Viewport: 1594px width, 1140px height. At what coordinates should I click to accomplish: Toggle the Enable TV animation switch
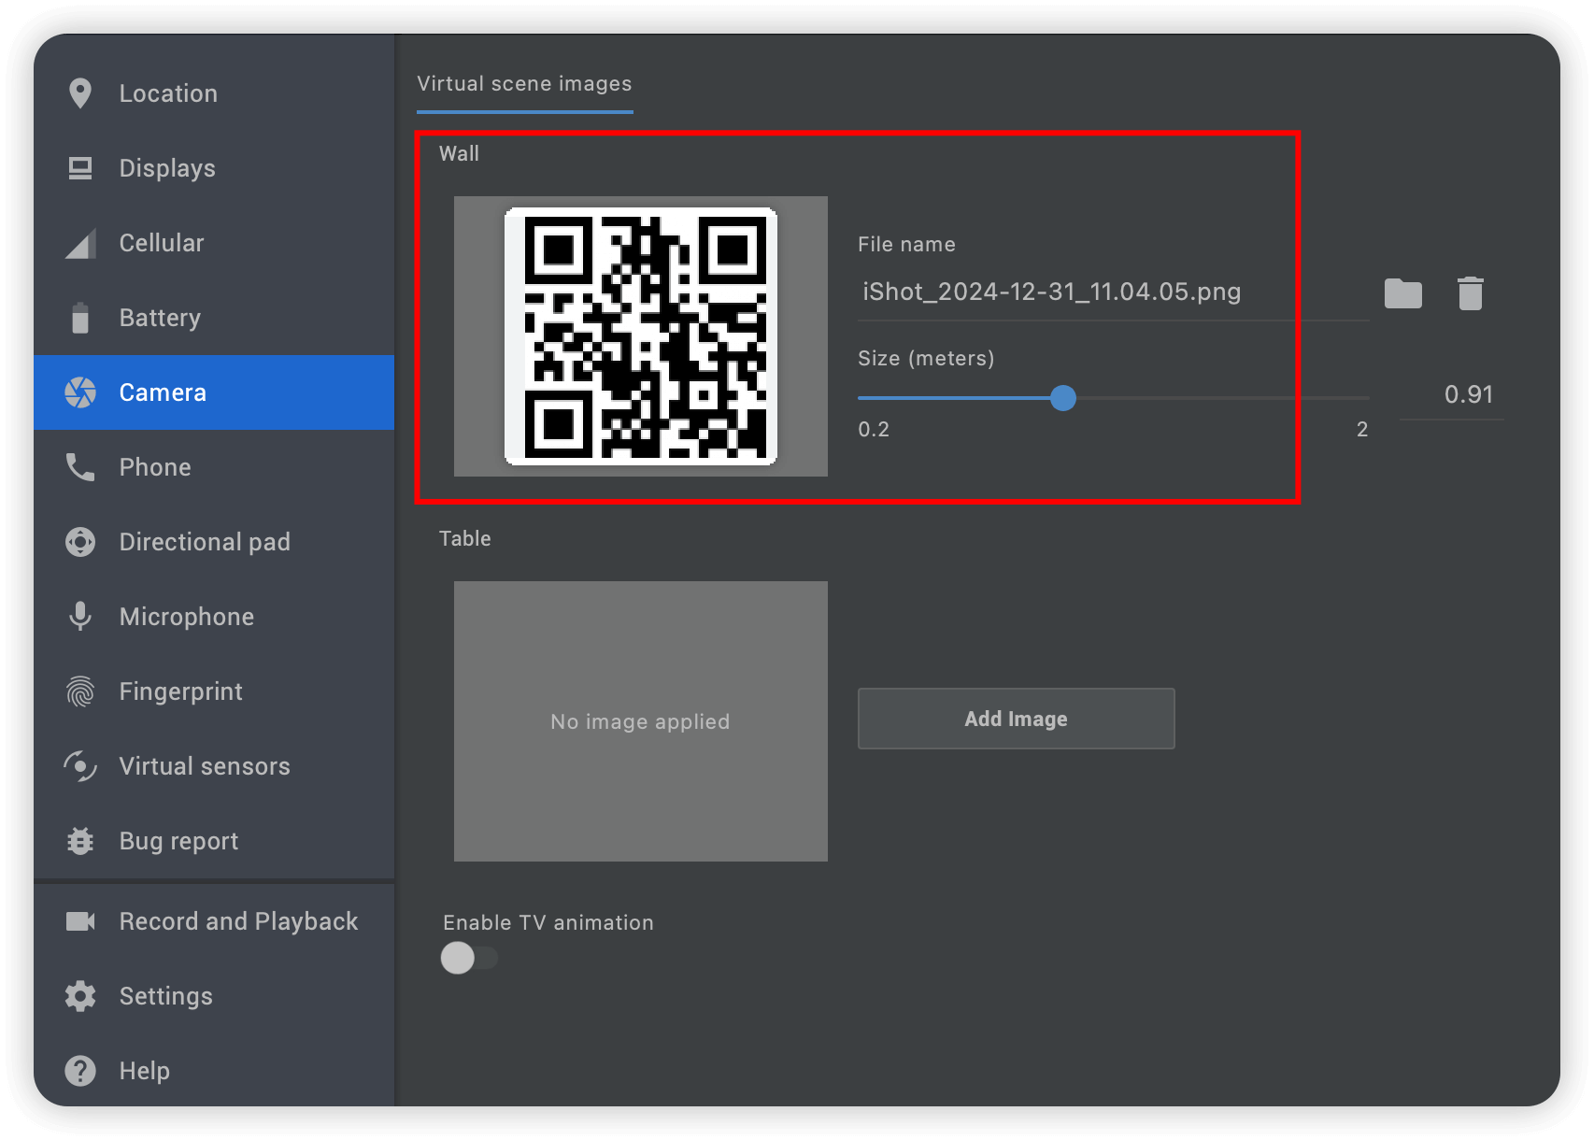468,958
